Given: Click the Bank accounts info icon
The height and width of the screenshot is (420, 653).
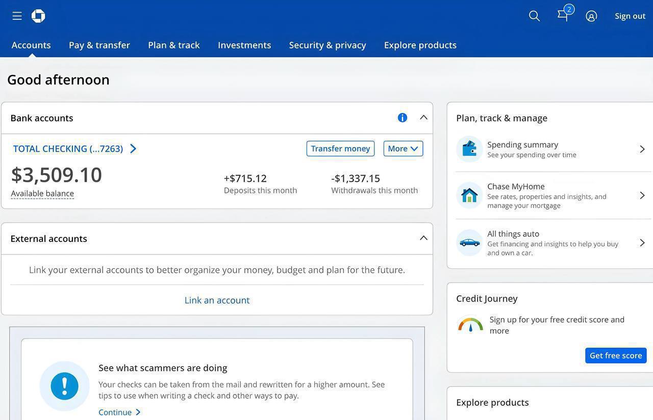Looking at the screenshot, I should [403, 118].
